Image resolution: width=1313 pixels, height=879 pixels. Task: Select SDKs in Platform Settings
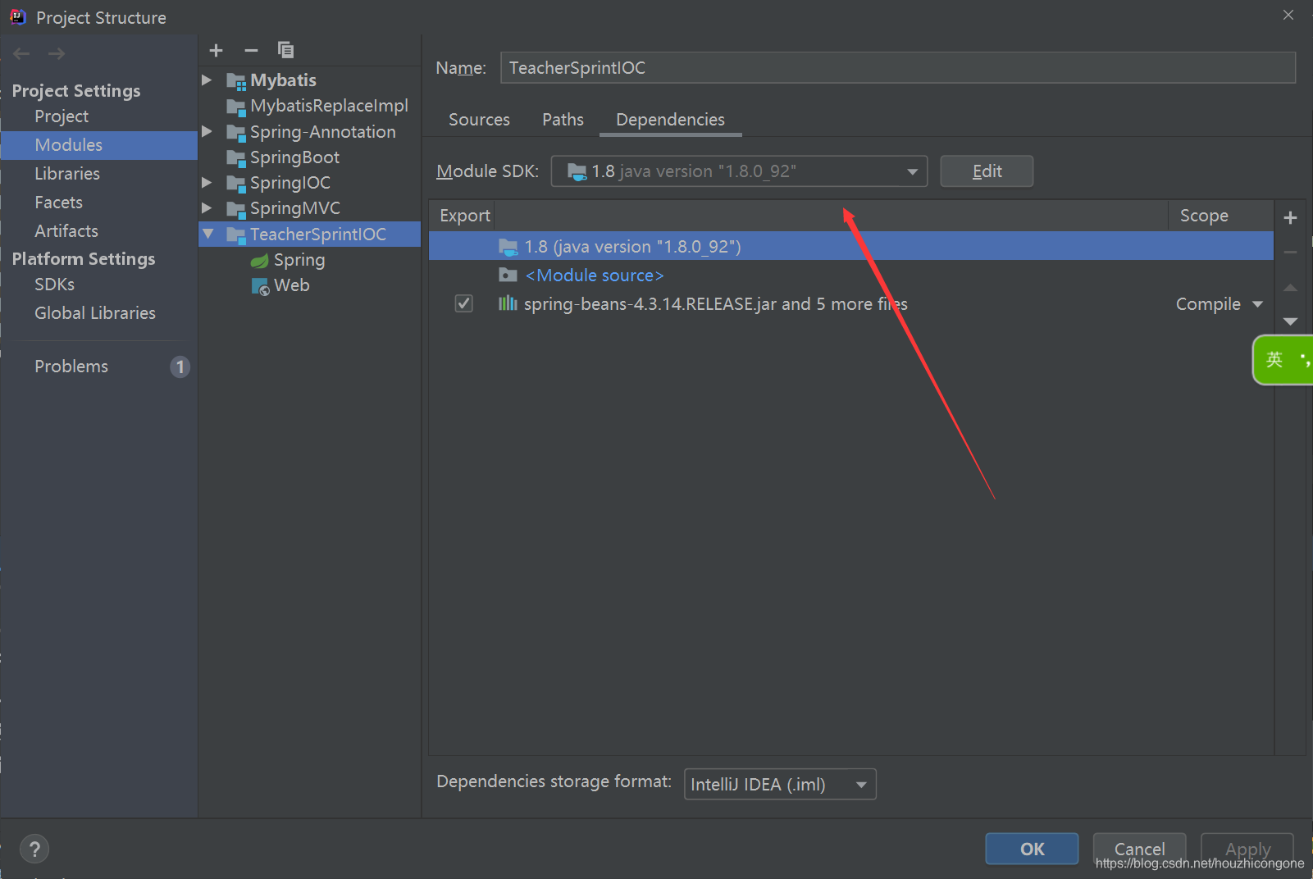point(54,285)
